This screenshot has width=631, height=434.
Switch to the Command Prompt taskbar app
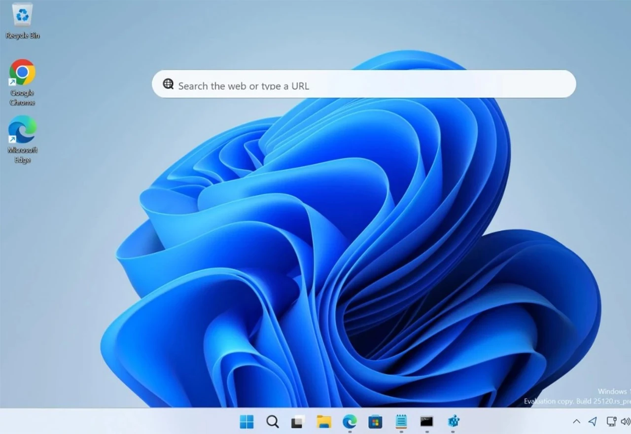coord(426,422)
